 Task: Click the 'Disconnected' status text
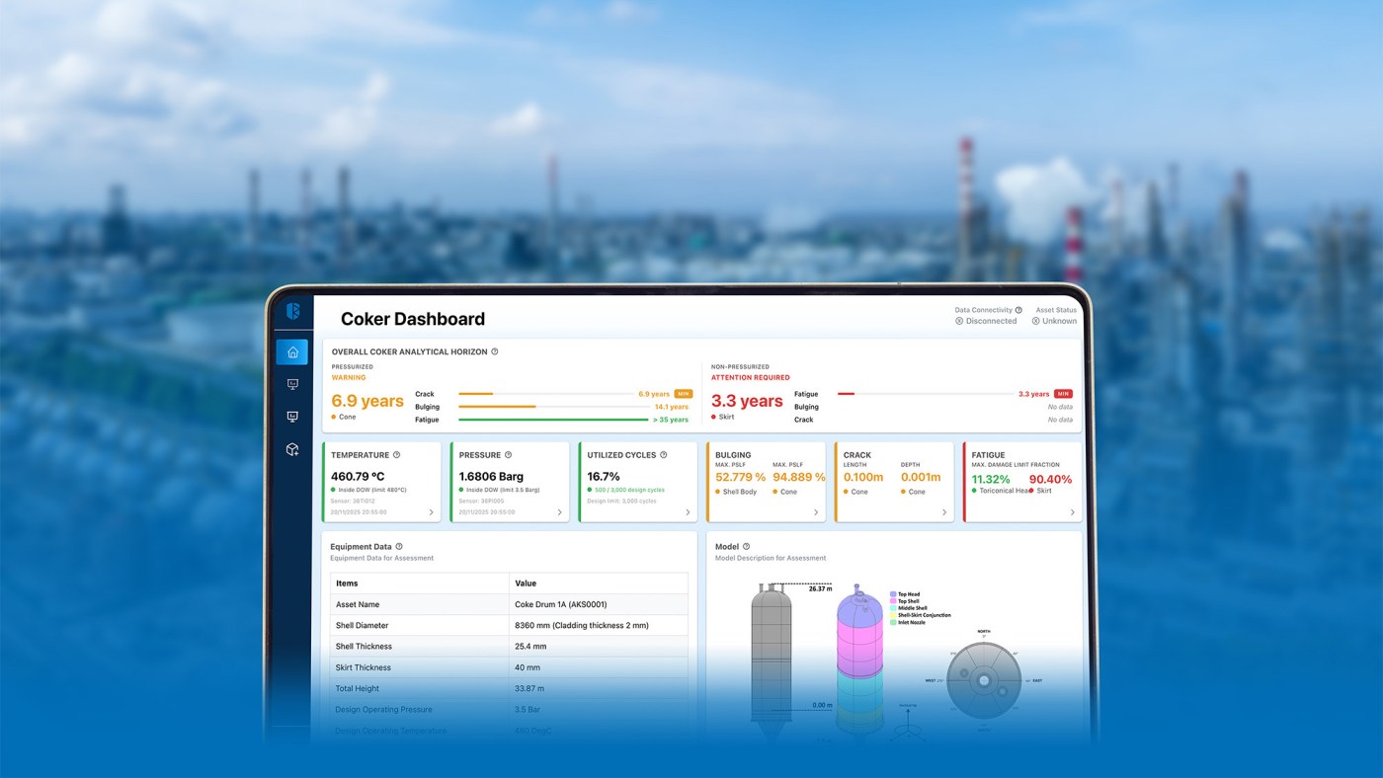click(991, 321)
